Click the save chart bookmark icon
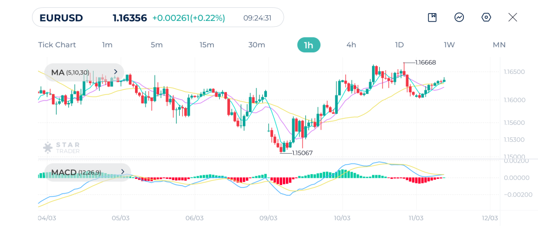 432,17
